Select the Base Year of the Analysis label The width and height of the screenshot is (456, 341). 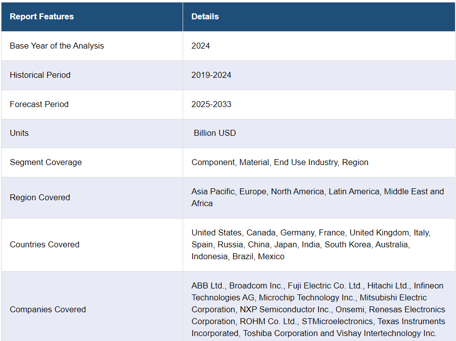[57, 46]
